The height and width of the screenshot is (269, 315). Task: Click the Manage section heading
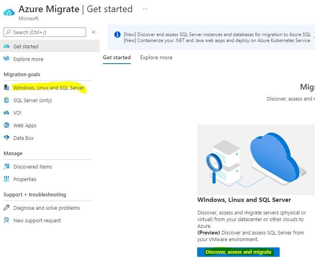coord(13,154)
